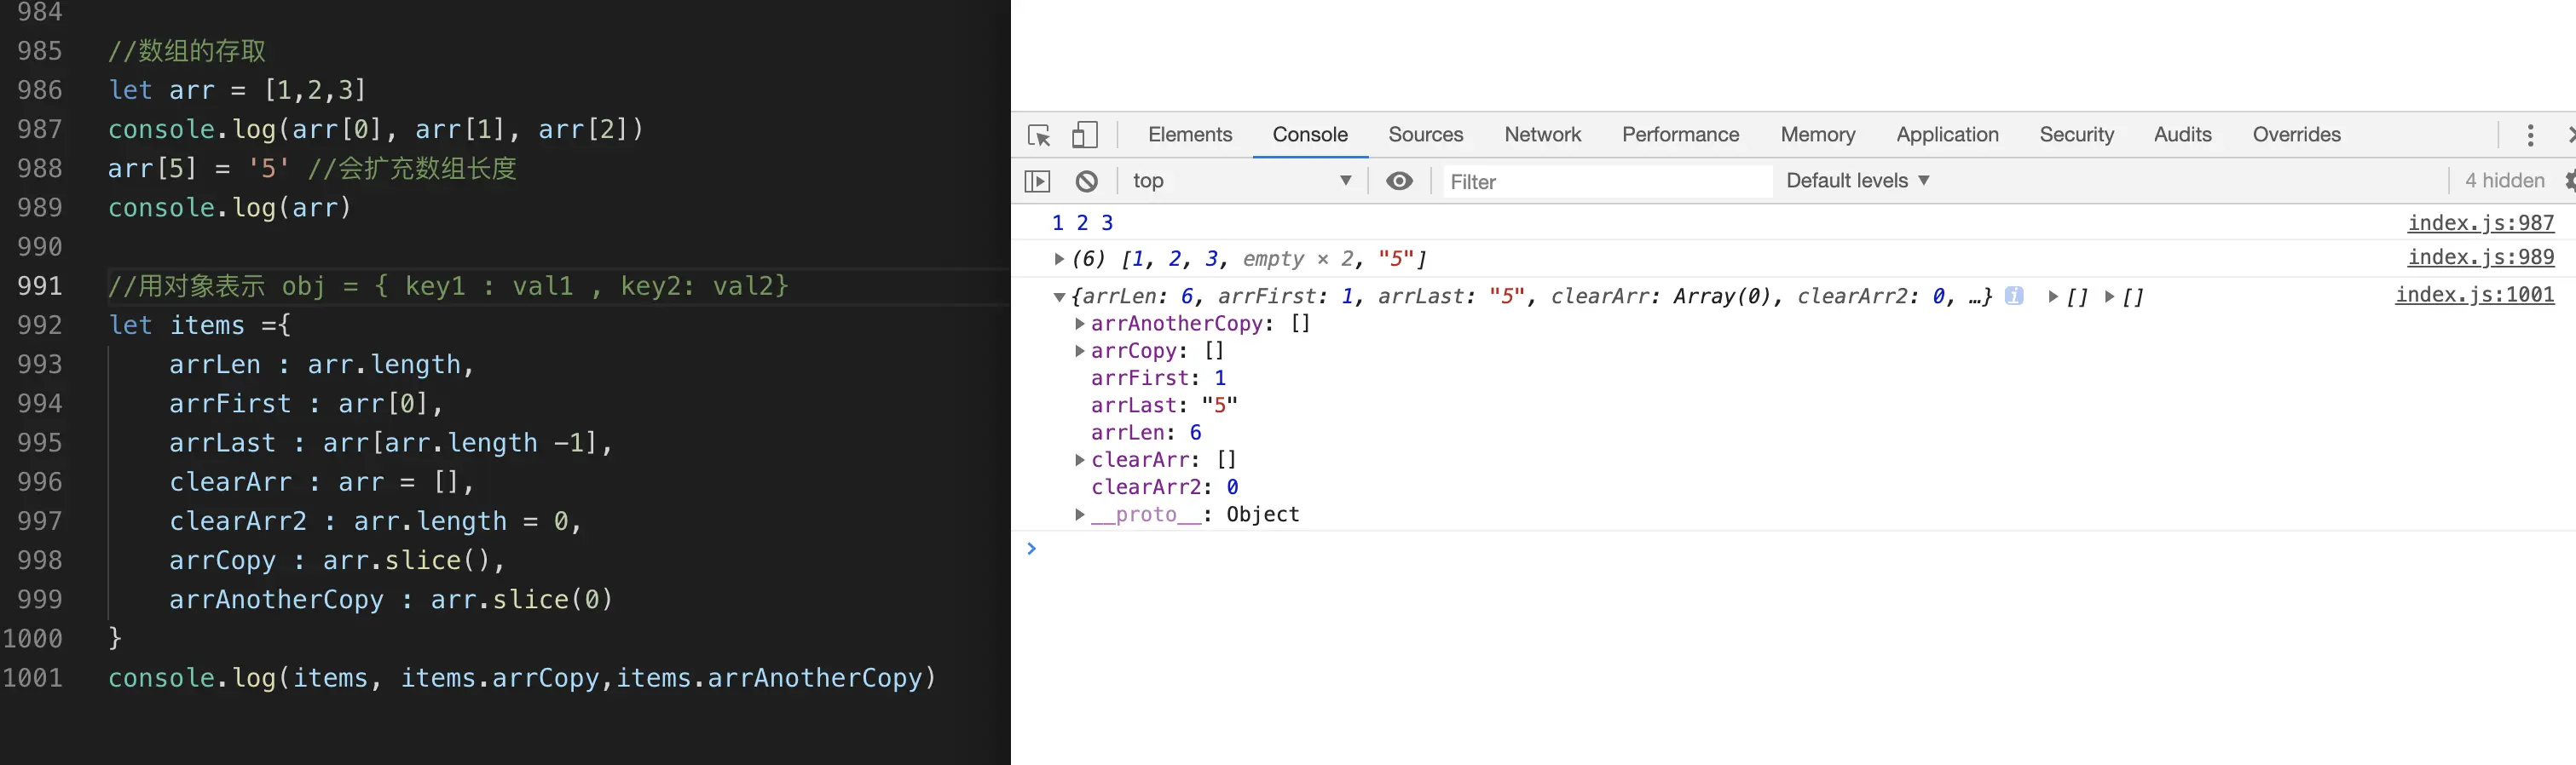The height and width of the screenshot is (765, 2576).
Task: Click the 4 hidden messages label
Action: pos(2504,181)
